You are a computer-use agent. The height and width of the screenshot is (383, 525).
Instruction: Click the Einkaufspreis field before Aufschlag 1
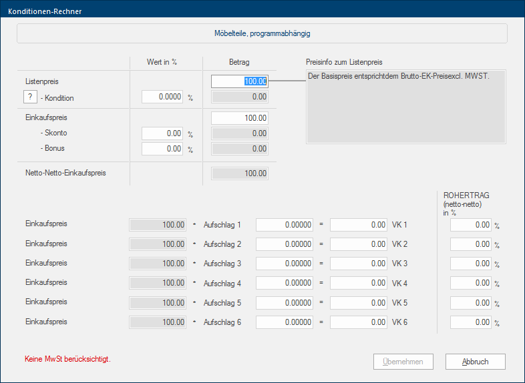[x=158, y=225]
